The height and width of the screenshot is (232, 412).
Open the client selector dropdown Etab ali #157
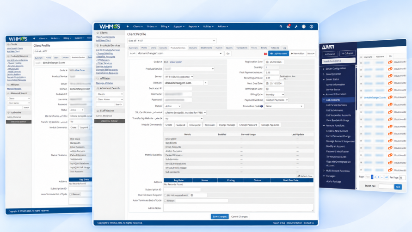[172, 41]
